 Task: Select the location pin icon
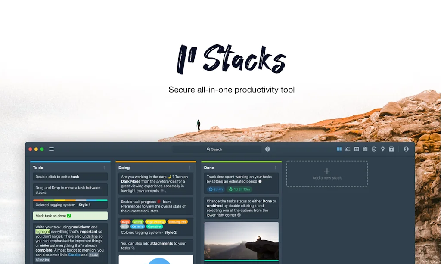[383, 149]
